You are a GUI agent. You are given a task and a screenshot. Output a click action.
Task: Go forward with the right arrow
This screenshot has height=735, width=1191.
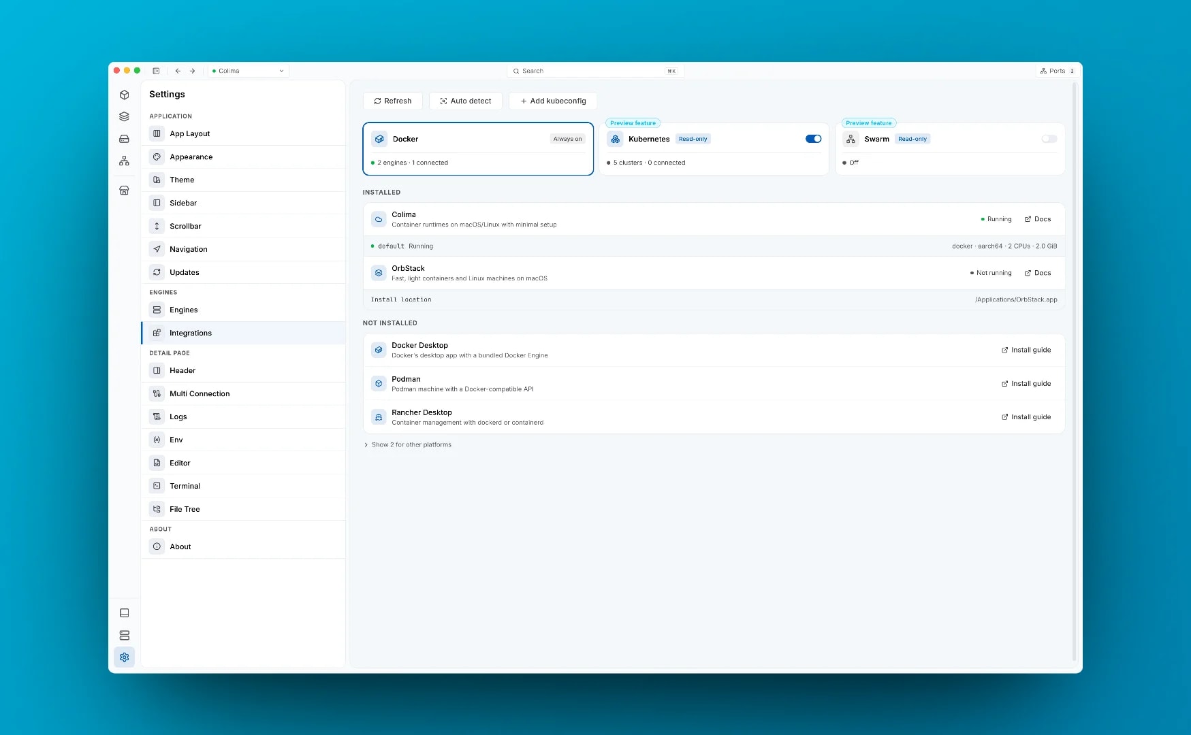point(193,71)
